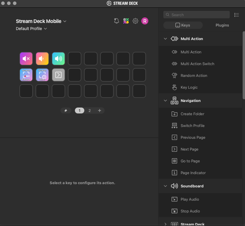Screen dimensions: 245x226
Task: Collapse the Soundboard category
Action: (165, 186)
